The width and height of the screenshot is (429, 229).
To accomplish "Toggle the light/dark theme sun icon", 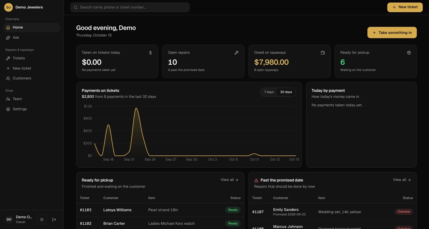I will 42,219.
